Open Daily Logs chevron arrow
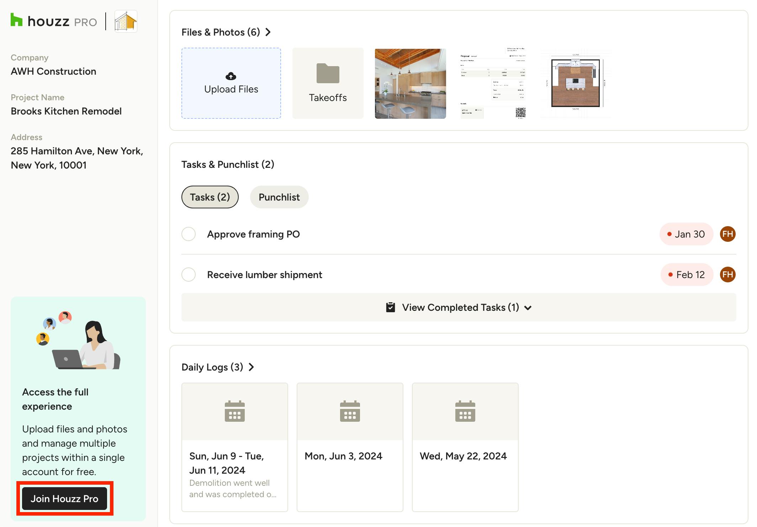Image resolution: width=757 pixels, height=527 pixels. pos(251,367)
